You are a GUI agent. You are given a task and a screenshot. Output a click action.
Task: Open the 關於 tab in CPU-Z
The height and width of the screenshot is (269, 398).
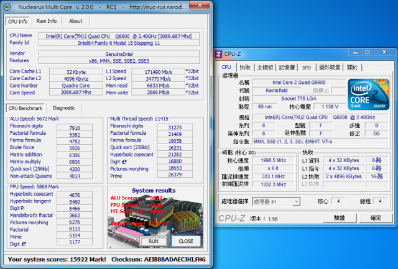[x=353, y=68]
